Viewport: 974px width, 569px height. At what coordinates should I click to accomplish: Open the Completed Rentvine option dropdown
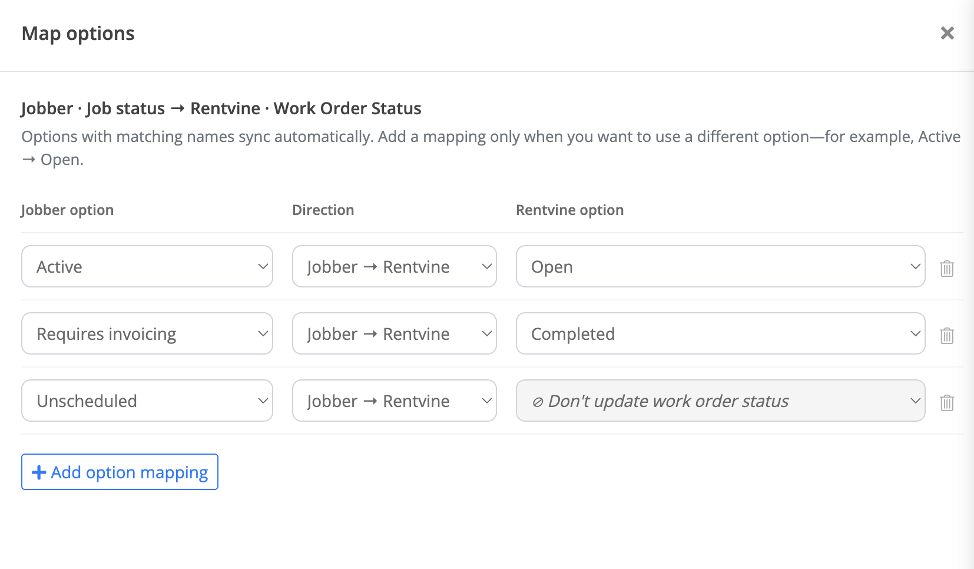click(x=721, y=333)
